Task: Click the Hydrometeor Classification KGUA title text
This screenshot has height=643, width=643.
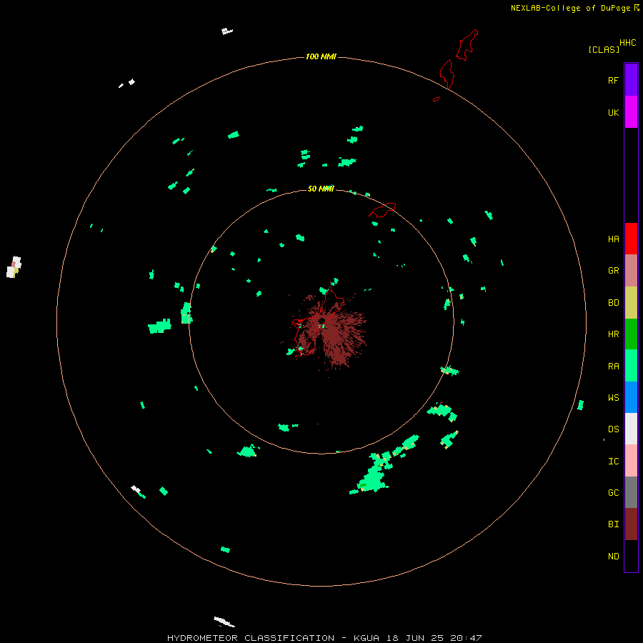Action: pos(324,638)
